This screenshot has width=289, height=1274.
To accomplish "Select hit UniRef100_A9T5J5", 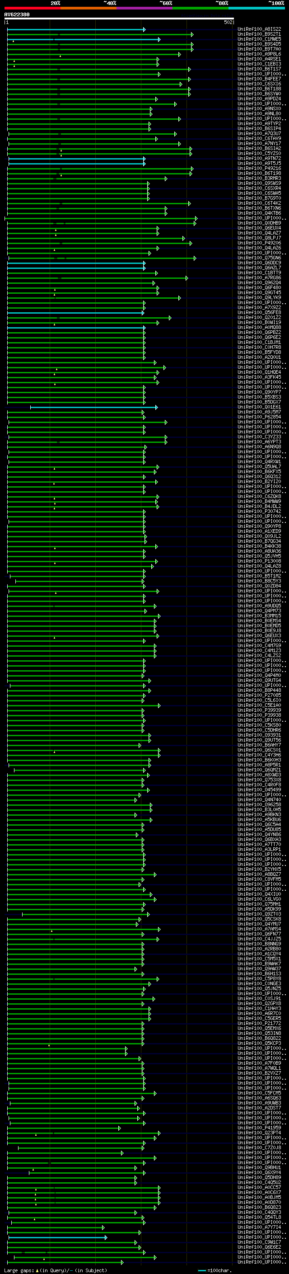I will click(259, 163).
